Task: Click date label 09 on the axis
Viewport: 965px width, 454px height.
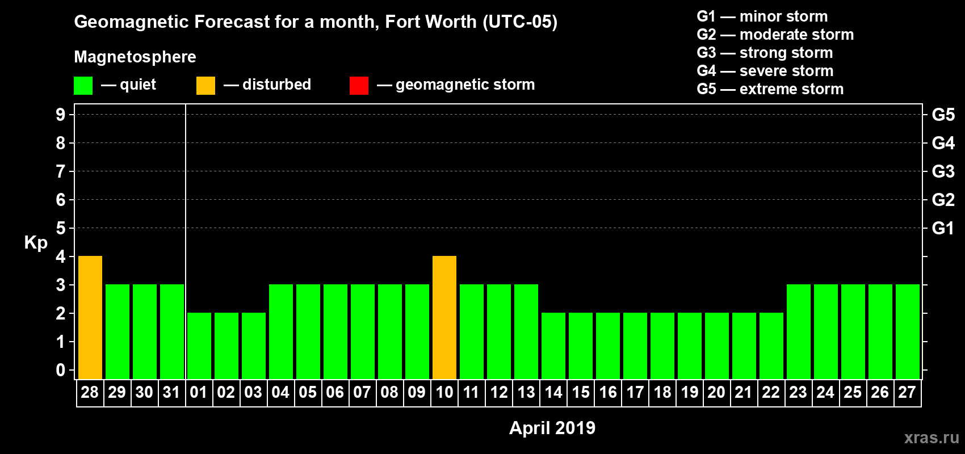Action: point(417,393)
